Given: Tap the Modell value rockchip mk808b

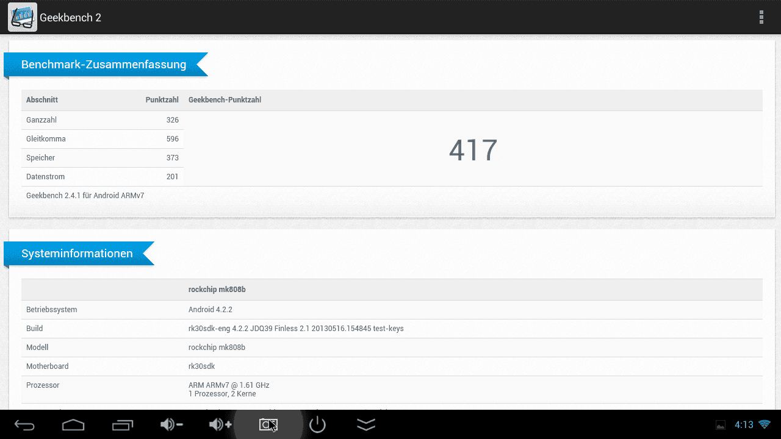Looking at the screenshot, I should pos(217,348).
